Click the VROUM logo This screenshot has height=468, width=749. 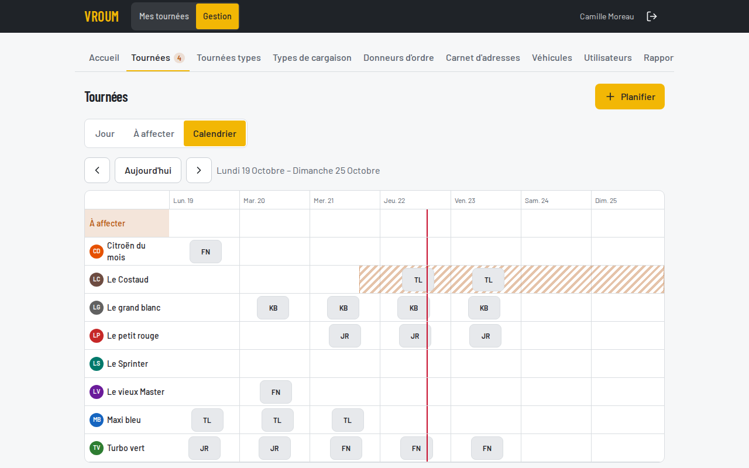pyautogui.click(x=101, y=16)
